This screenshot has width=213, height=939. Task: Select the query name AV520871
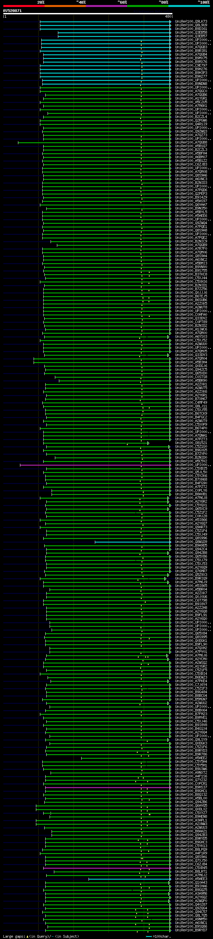tap(12, 11)
